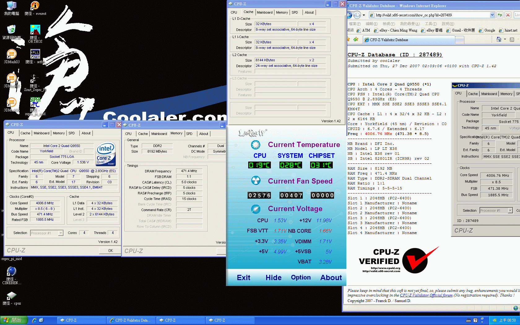Image resolution: width=520 pixels, height=325 pixels.
Task: Click the DRAM Frequency 471.4 MHz value
Action: pyautogui.click(x=189, y=171)
